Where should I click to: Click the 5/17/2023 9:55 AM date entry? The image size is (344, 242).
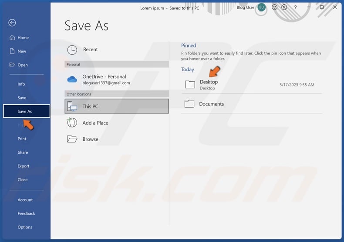point(297,85)
